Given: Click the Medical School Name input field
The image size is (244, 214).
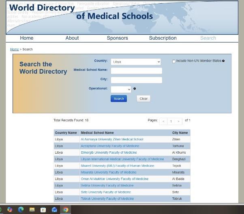Looking at the screenshot, I should [137, 71].
